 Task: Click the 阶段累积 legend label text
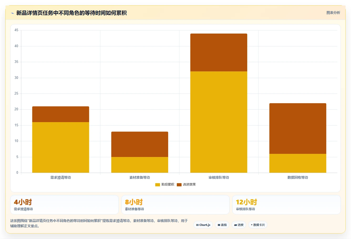pyautogui.click(x=168, y=184)
